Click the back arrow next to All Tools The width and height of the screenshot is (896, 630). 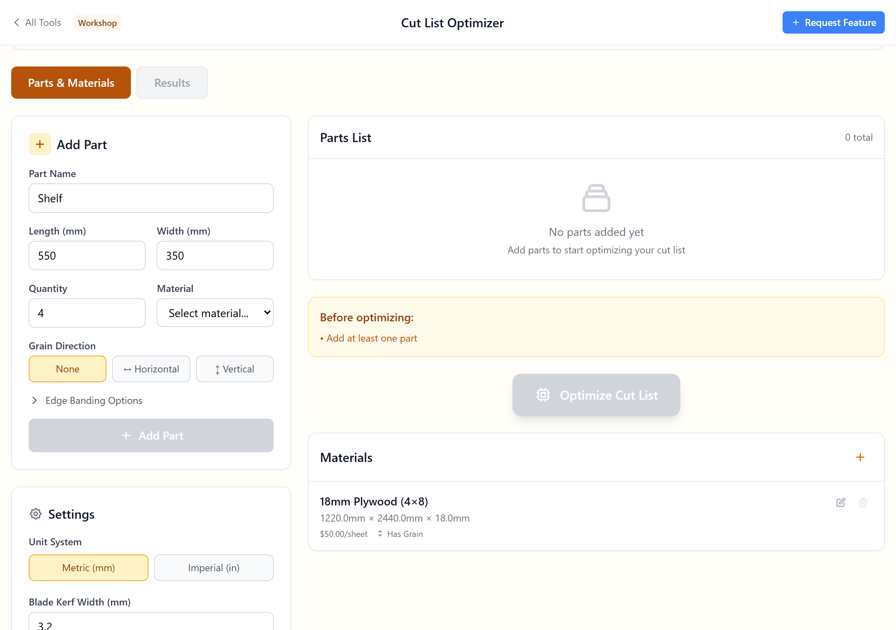click(16, 23)
